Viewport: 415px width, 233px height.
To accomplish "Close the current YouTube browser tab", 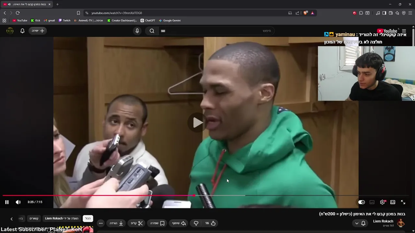I will pyautogui.click(x=50, y=4).
